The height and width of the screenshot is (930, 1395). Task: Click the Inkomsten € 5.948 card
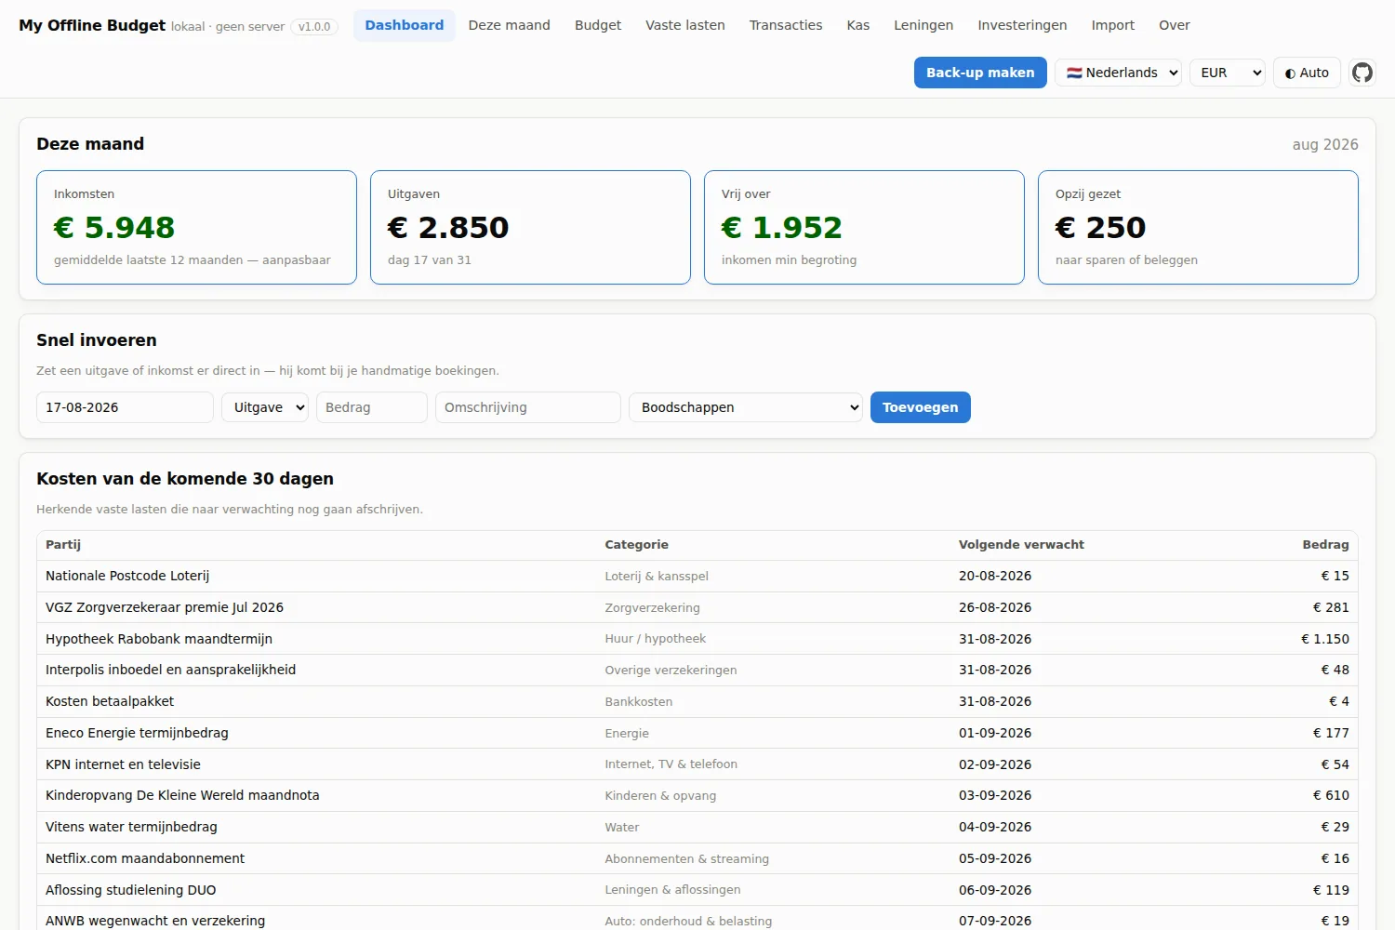pos(196,227)
